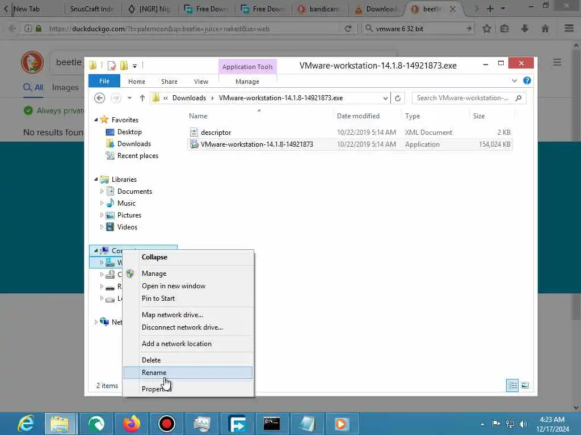Sort by Size column header

click(x=479, y=116)
